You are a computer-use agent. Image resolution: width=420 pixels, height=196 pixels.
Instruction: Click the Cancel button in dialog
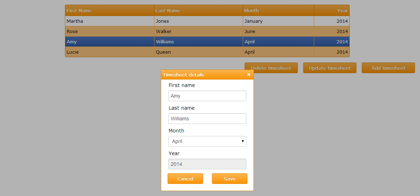pos(185,179)
